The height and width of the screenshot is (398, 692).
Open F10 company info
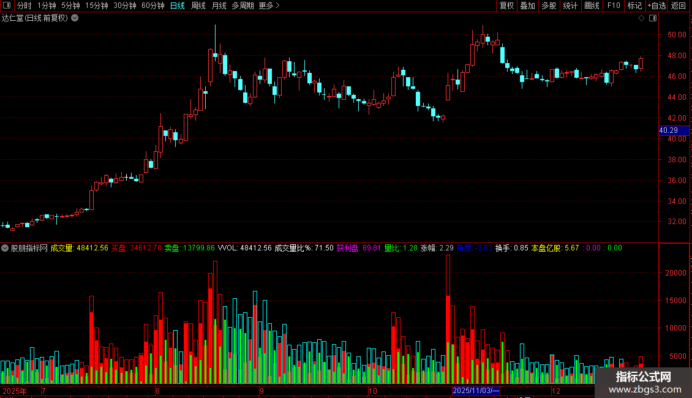coord(614,6)
